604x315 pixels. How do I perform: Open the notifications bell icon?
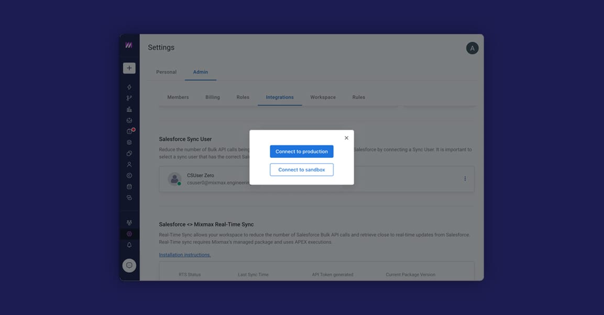129,245
